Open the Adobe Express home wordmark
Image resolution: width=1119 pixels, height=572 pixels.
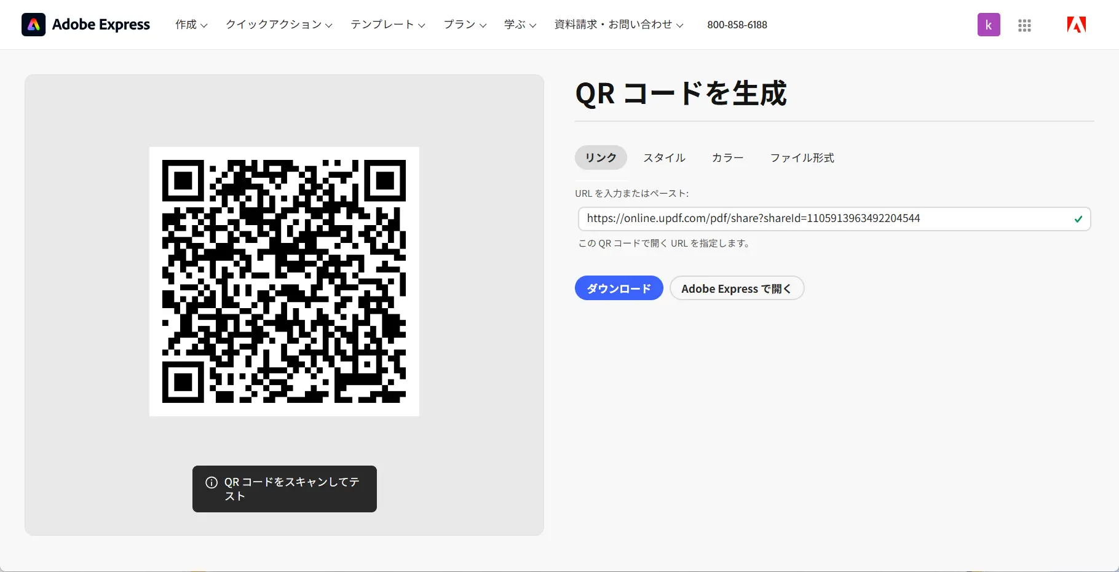pyautogui.click(x=101, y=25)
